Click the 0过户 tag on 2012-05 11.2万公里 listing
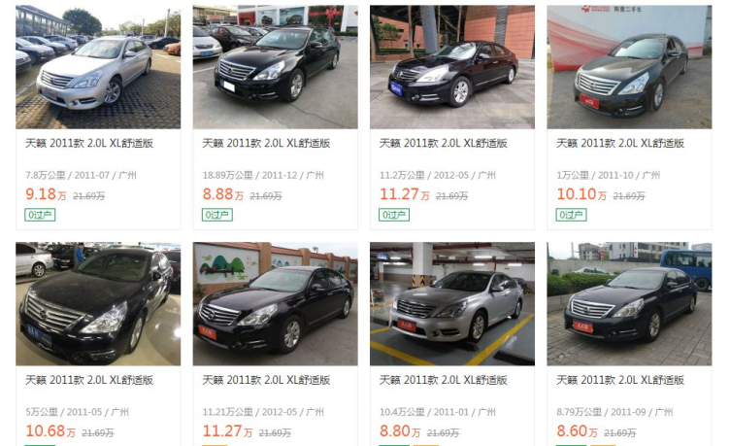730x446 pixels. tap(394, 215)
